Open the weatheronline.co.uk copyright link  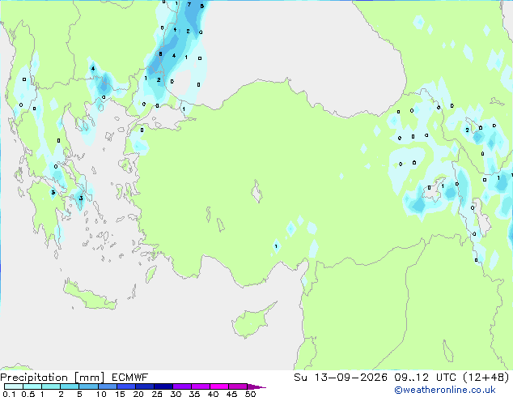point(445,390)
